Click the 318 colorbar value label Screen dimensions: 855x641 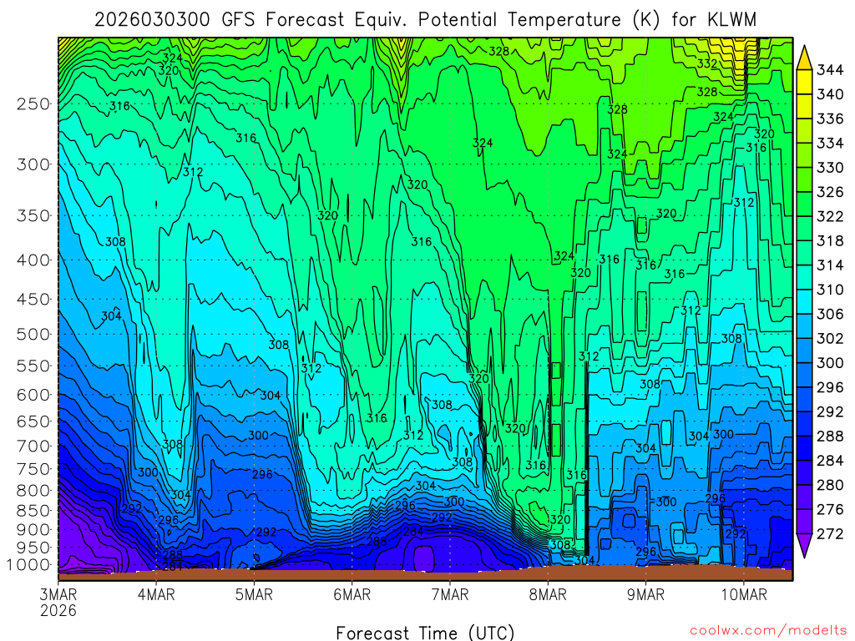click(x=830, y=240)
